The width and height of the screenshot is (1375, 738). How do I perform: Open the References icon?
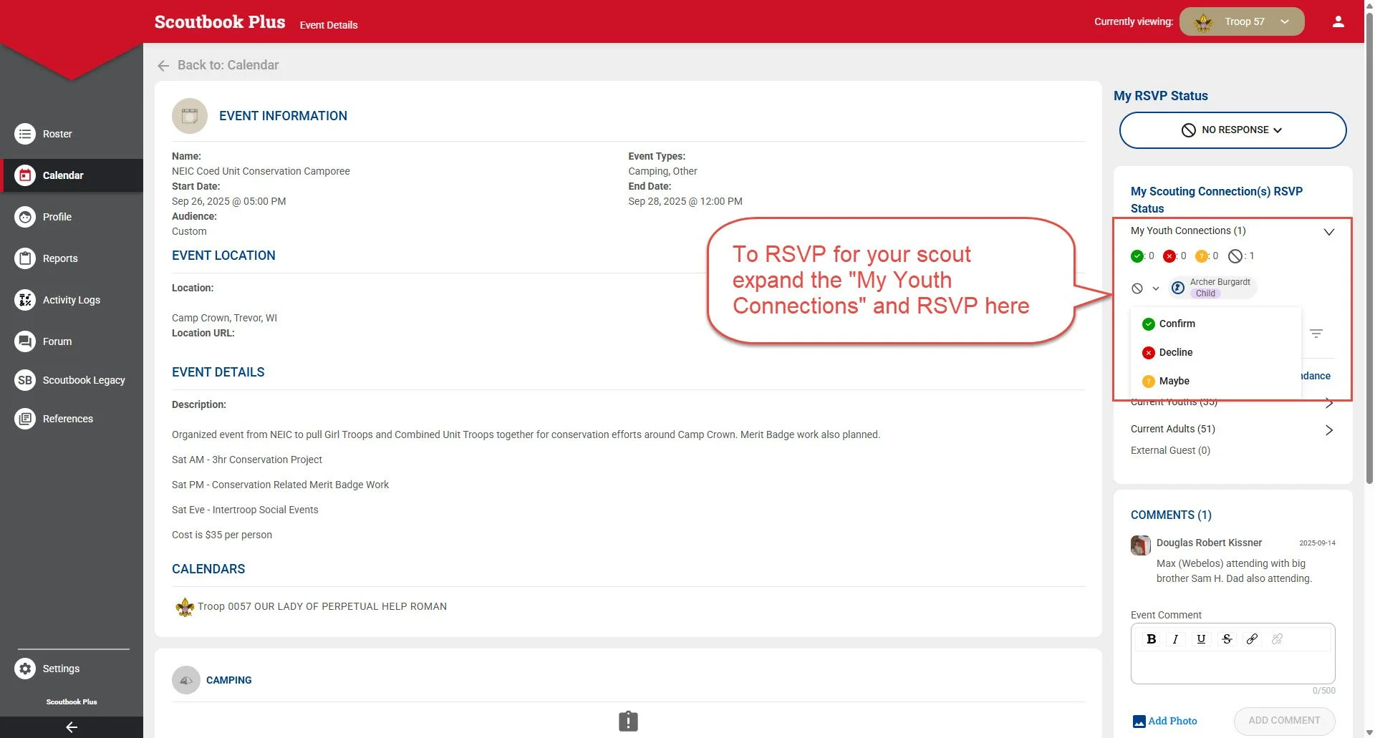pos(25,419)
